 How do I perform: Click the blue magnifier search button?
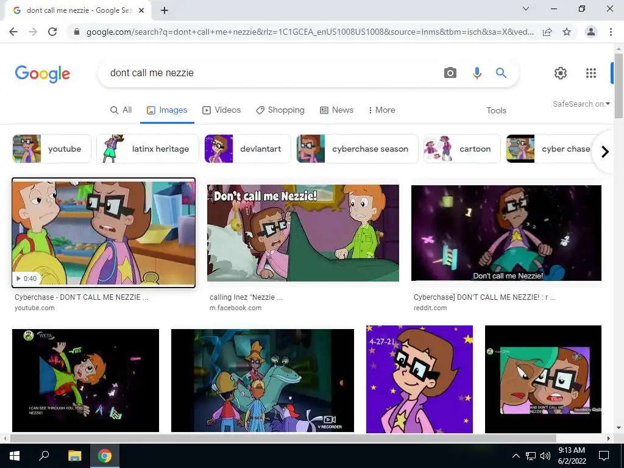click(x=501, y=73)
